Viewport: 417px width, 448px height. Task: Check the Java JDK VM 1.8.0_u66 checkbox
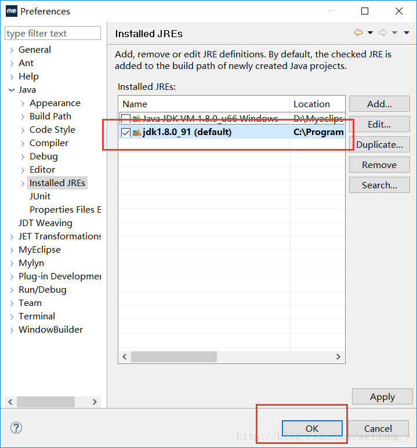point(126,118)
